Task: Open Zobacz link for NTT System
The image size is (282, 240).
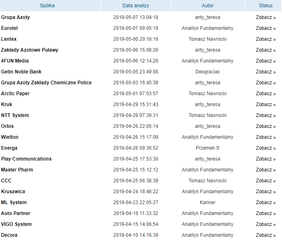Action: click(x=265, y=115)
